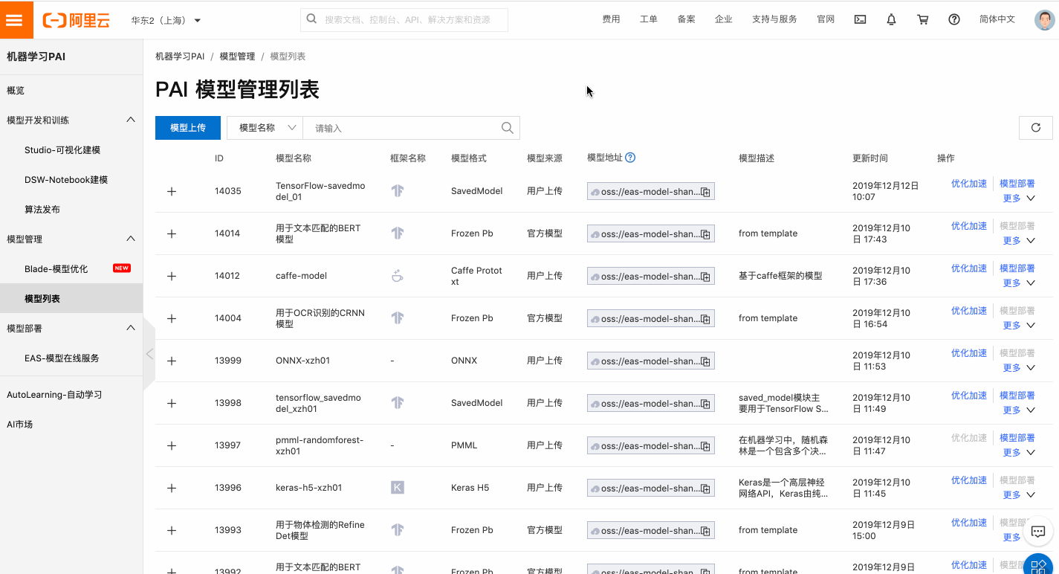Click the help question-mark icon in top bar
Image resolution: width=1059 pixels, height=574 pixels.
pos(953,19)
